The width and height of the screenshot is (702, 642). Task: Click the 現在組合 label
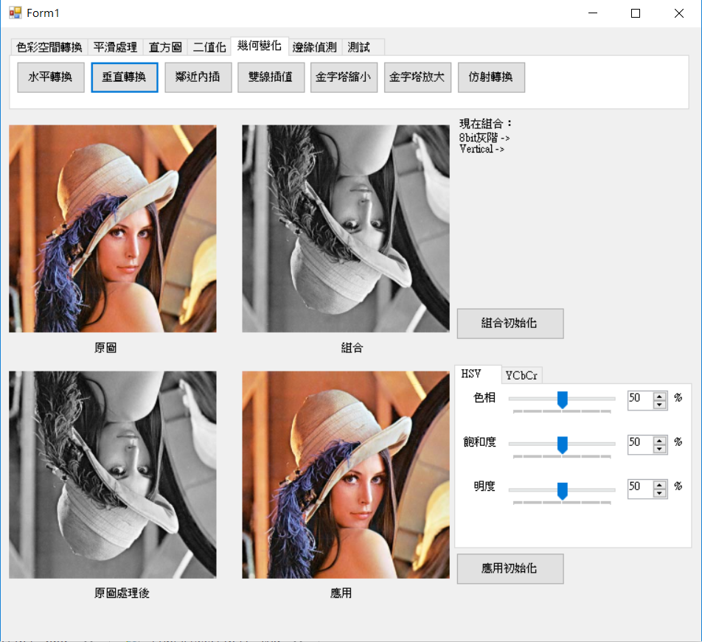point(485,124)
